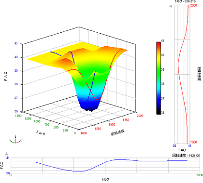Click the vertical 'F A C' label of the 3D plot

point(6,76)
